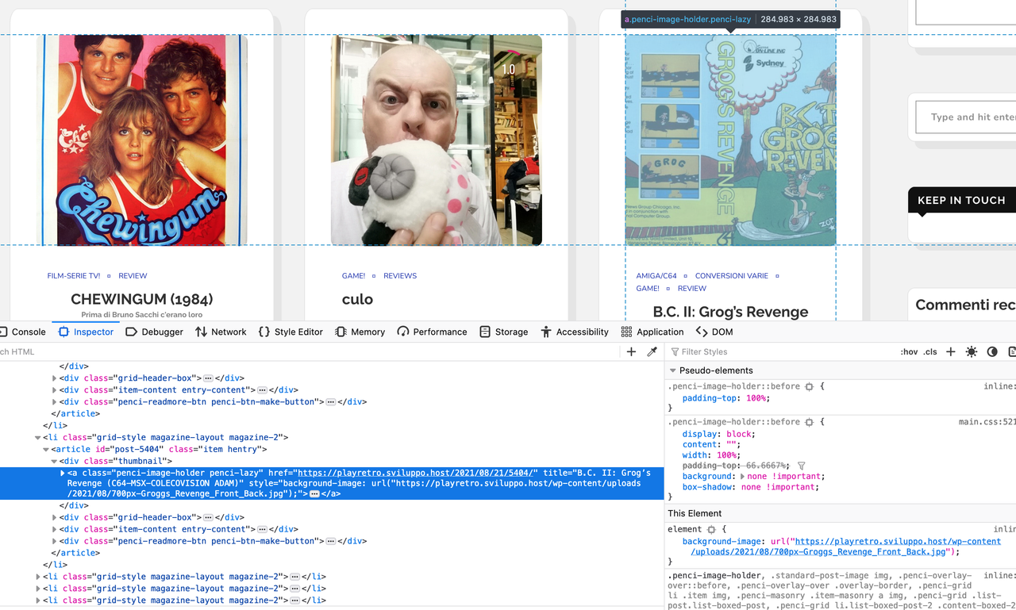Open the Accessibility tab
The image size is (1016, 610).
[x=575, y=332]
